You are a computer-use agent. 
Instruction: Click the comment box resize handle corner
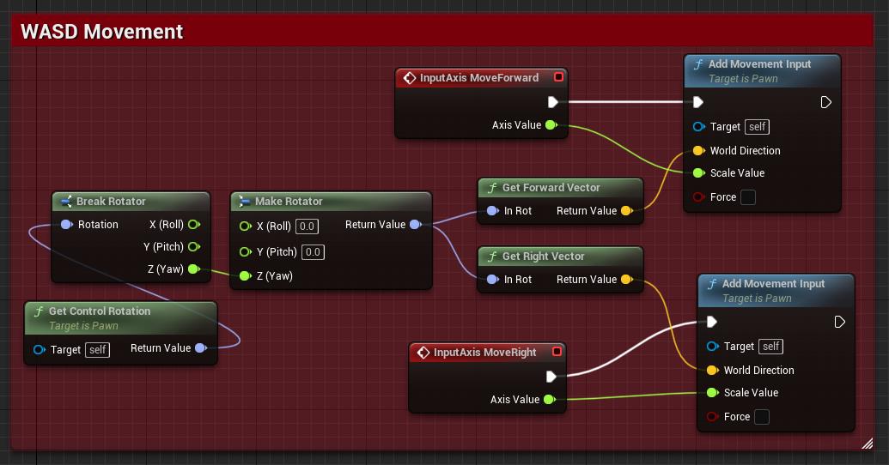tap(868, 444)
